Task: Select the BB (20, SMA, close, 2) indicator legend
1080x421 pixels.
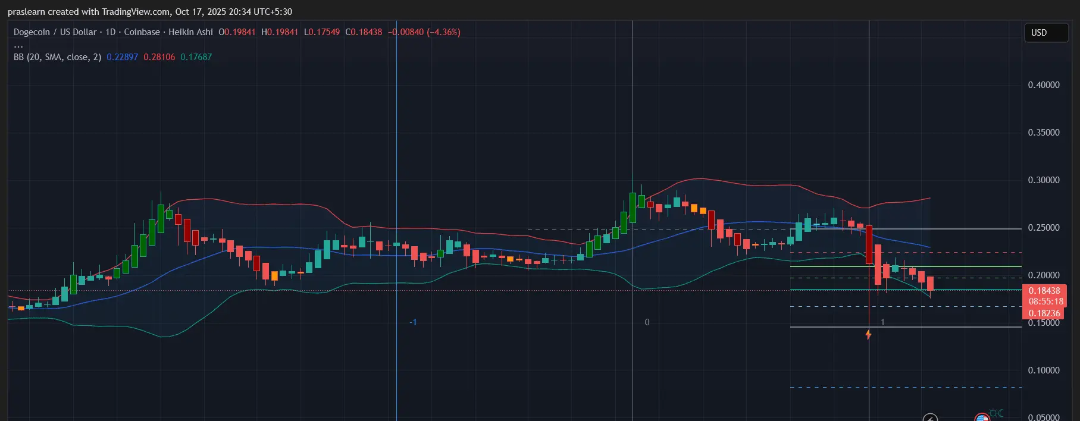Action: coord(57,57)
